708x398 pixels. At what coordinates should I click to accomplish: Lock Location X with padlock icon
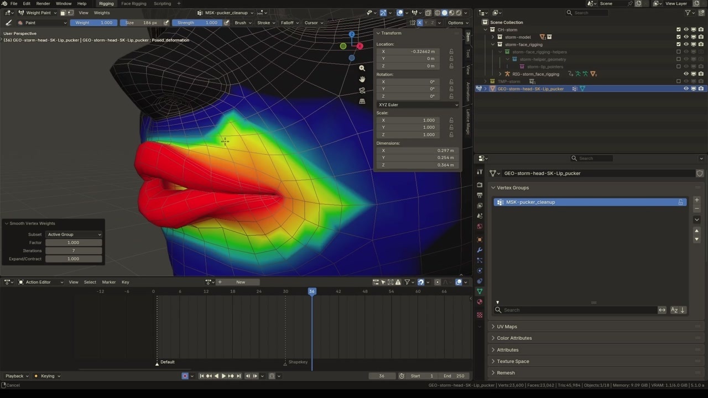(x=451, y=51)
